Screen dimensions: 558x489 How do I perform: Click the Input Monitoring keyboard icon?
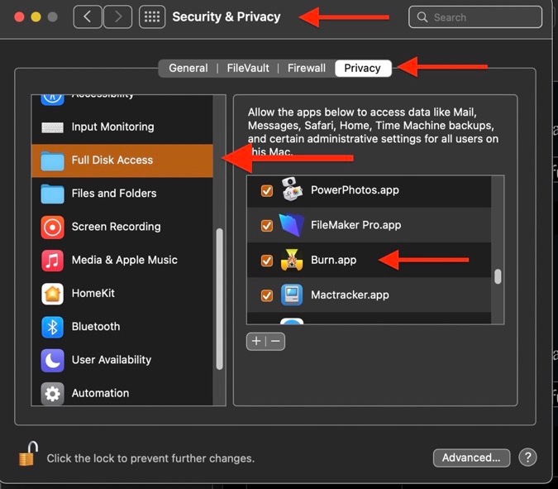pyautogui.click(x=52, y=127)
